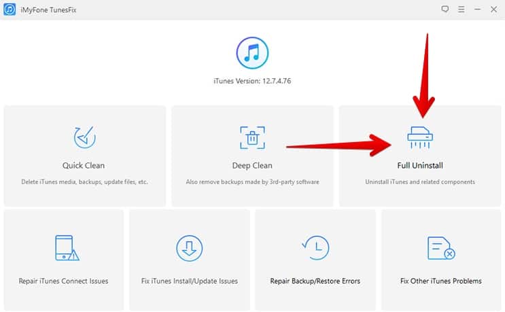505x312 pixels.
Task: Click the Full Uninstall shredder icon
Action: [x=420, y=137]
